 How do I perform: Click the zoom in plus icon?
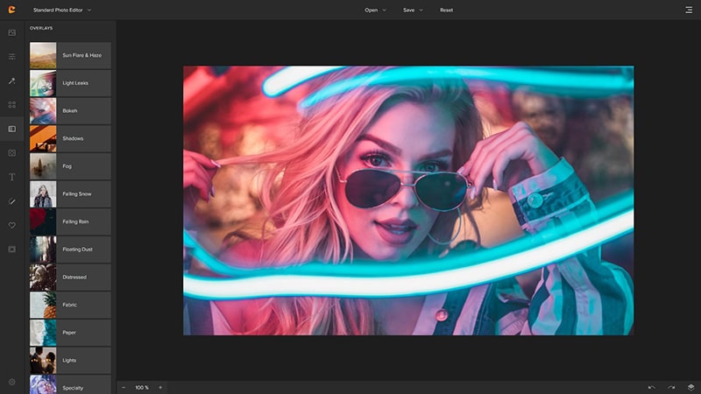pyautogui.click(x=160, y=387)
